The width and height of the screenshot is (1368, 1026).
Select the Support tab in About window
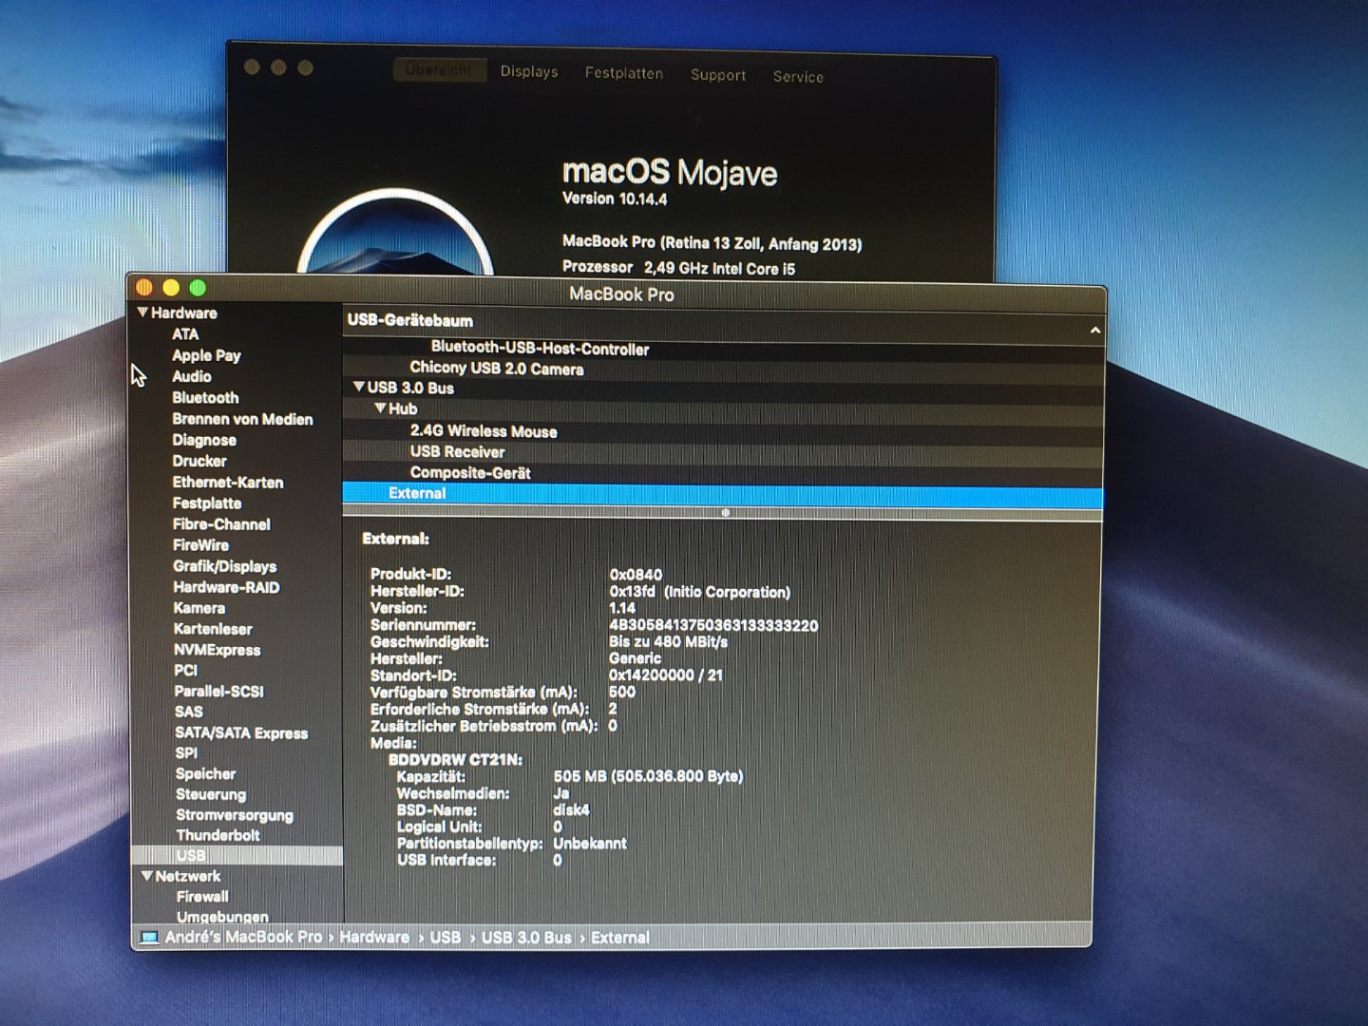pyautogui.click(x=718, y=75)
